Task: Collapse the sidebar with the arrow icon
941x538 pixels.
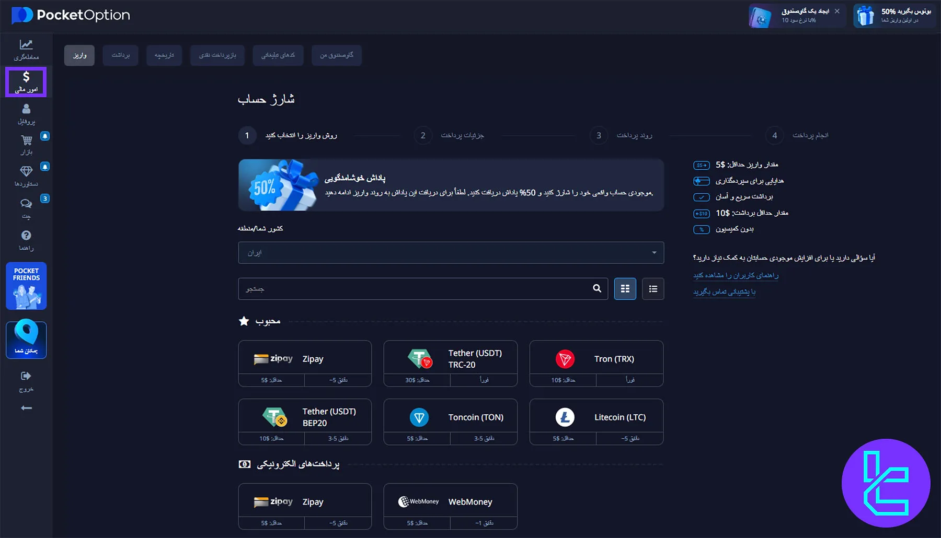Action: click(x=26, y=407)
